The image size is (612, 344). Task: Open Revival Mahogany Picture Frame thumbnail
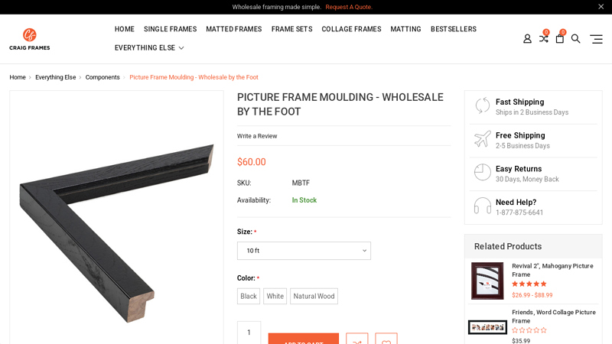pos(487,281)
